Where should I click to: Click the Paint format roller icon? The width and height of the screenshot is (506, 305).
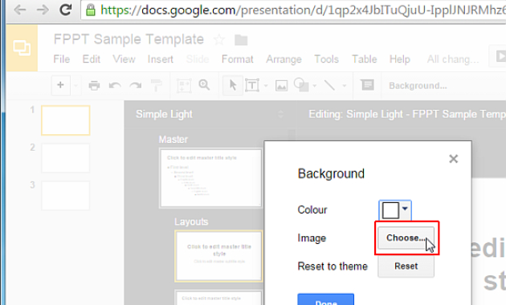[157, 85]
